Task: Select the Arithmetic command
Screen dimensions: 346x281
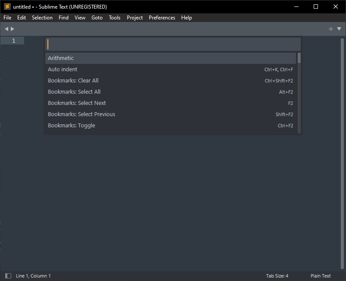Action: coord(170,58)
